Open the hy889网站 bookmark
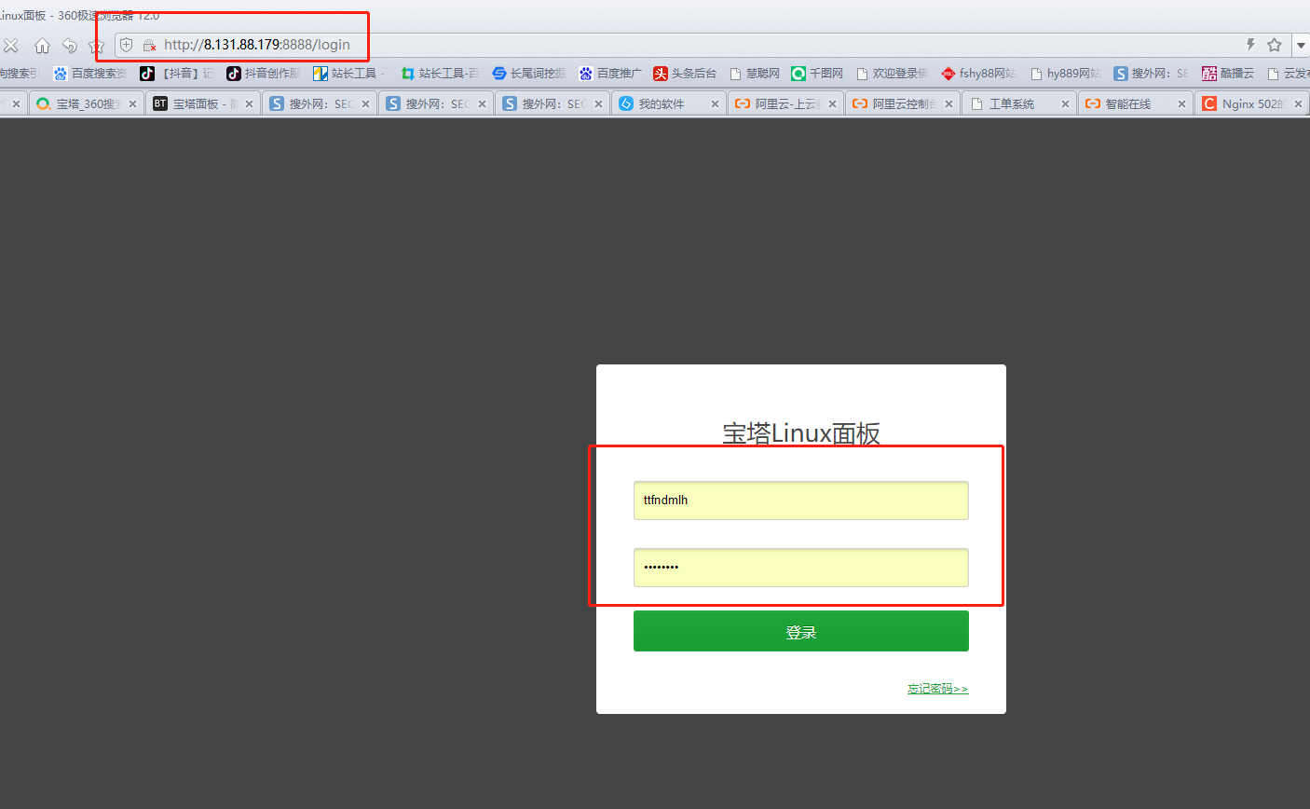The width and height of the screenshot is (1310, 809). point(1065,74)
